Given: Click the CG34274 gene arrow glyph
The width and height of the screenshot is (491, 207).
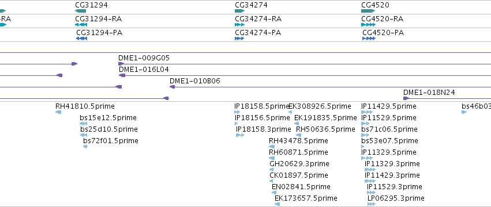Looking at the screenshot, I should pos(239,11).
